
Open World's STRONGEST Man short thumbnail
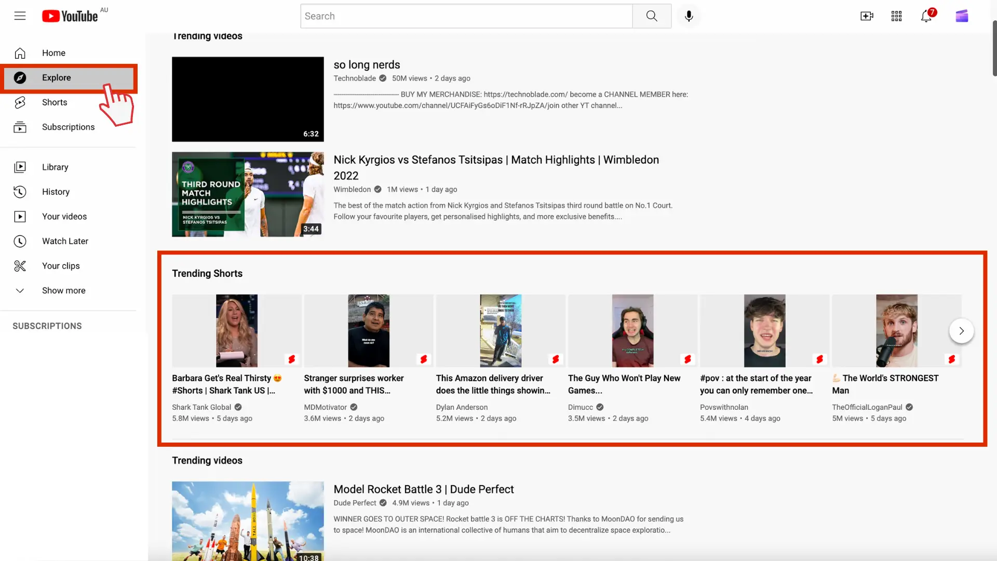[x=897, y=331]
